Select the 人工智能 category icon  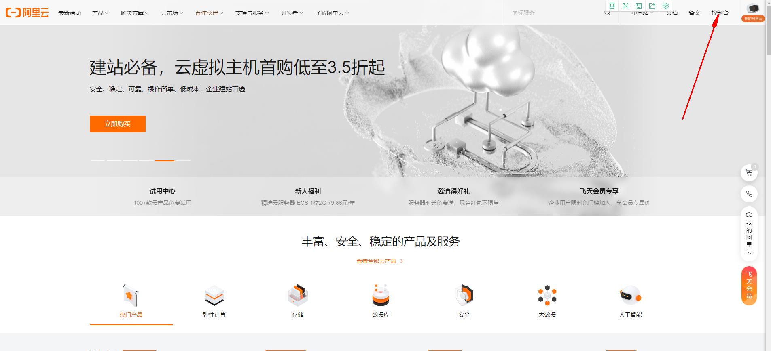[x=630, y=296]
